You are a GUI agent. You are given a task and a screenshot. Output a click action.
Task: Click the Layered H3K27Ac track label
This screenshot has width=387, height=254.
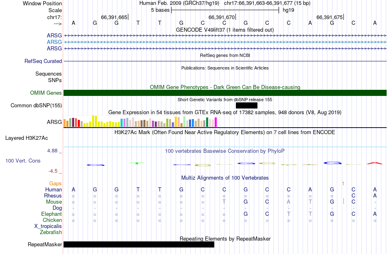point(26,138)
